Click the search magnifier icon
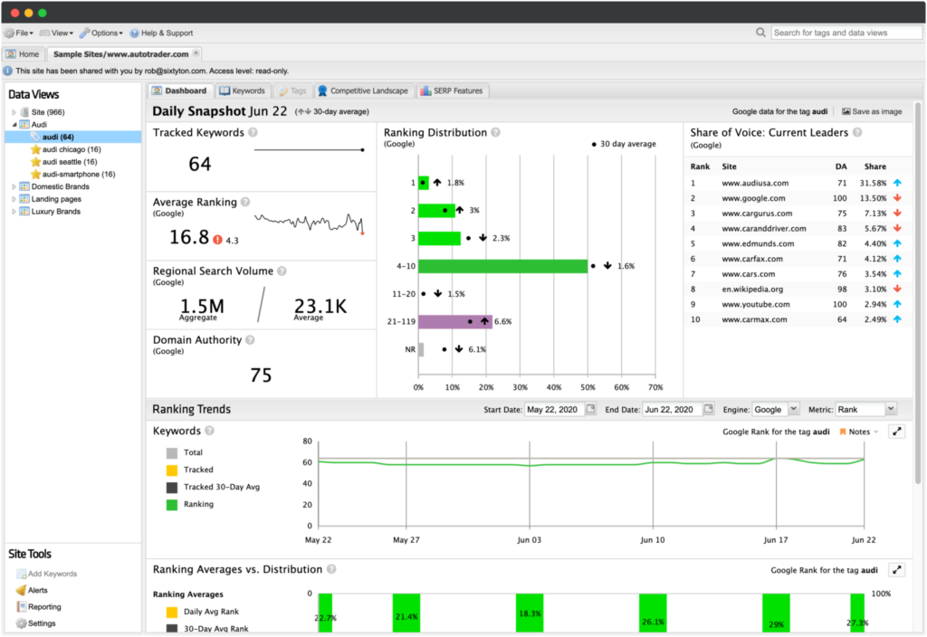This screenshot has height=637, width=927. coord(760,33)
